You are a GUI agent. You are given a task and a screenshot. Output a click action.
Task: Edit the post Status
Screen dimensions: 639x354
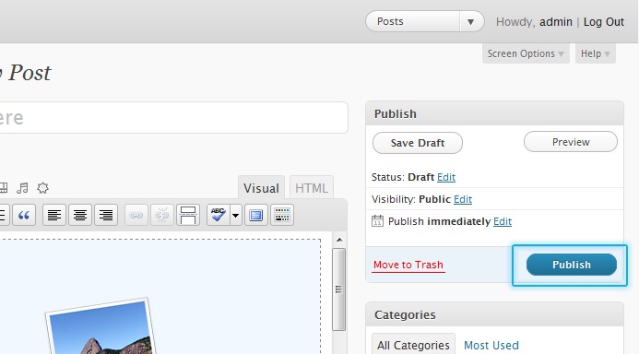click(446, 177)
